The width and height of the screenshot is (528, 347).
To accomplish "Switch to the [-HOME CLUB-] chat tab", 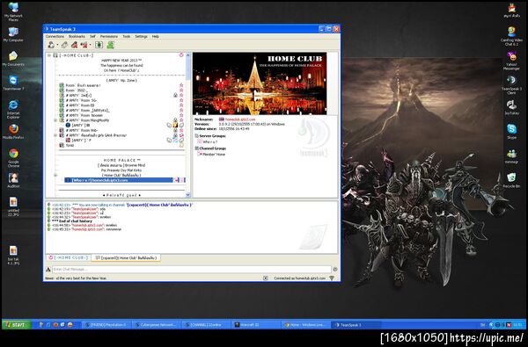I will tap(69, 258).
